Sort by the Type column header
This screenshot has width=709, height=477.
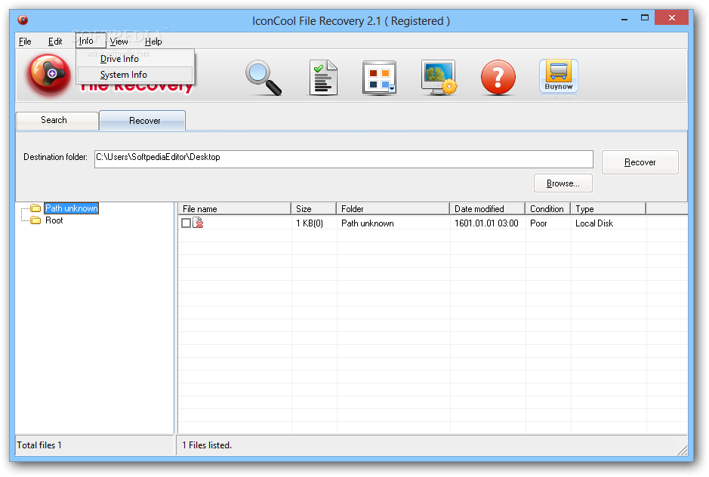click(608, 209)
